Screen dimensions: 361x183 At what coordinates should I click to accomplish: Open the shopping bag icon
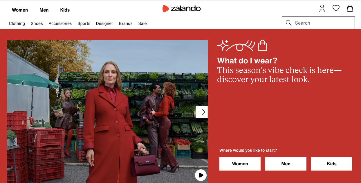pos(350,8)
